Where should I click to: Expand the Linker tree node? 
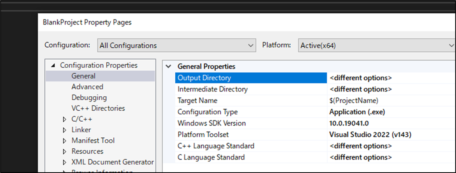point(64,130)
